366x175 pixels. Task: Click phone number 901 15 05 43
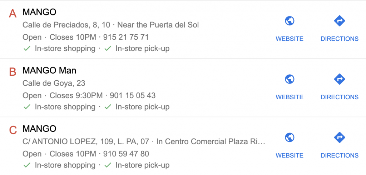click(x=133, y=95)
